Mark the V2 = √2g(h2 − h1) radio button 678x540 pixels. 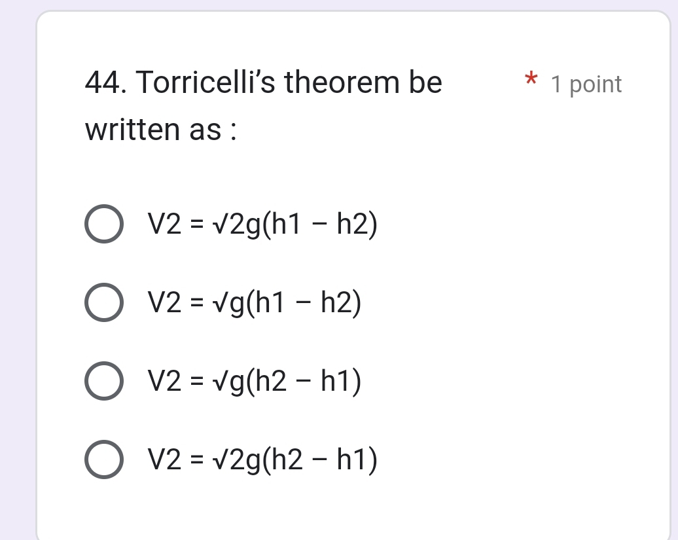click(x=103, y=460)
